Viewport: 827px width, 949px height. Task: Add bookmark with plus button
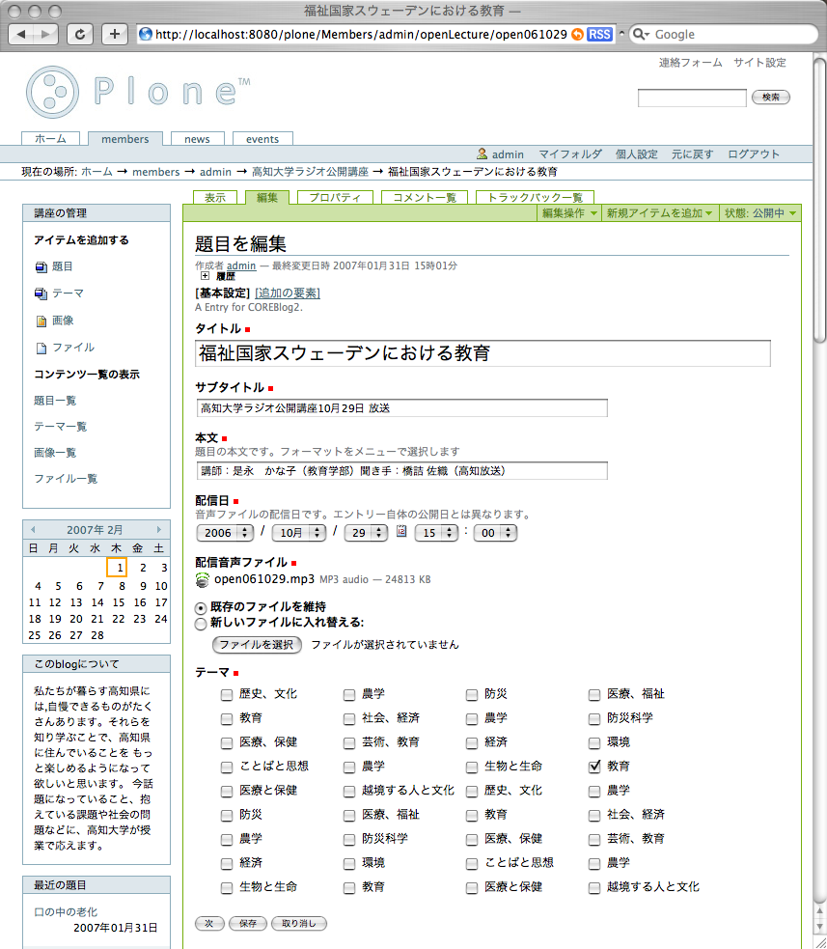point(114,35)
